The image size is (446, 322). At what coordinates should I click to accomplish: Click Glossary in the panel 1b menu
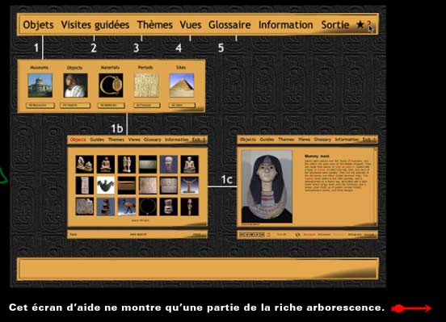(152, 140)
